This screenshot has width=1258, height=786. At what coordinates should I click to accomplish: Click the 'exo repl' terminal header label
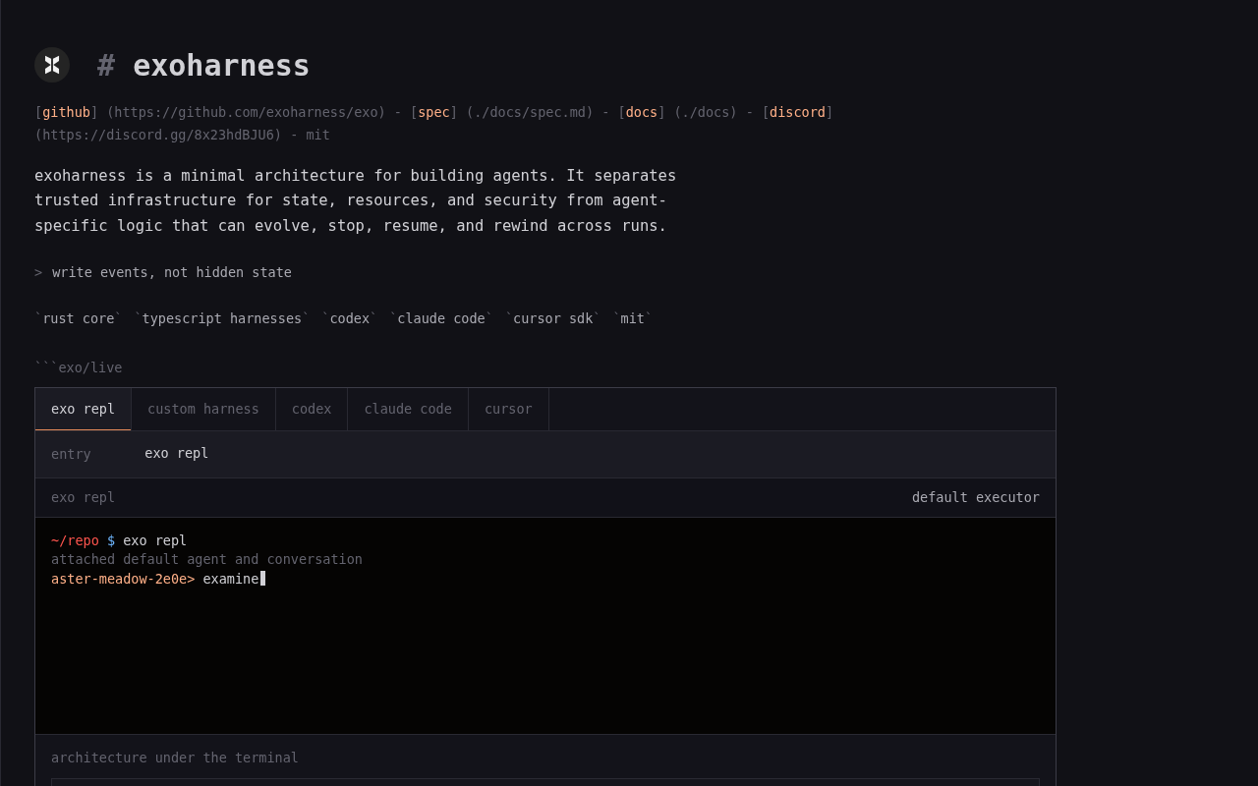83,497
